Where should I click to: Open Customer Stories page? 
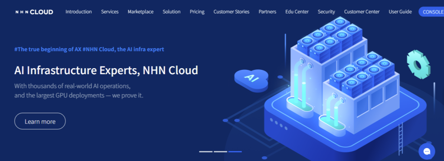click(232, 12)
